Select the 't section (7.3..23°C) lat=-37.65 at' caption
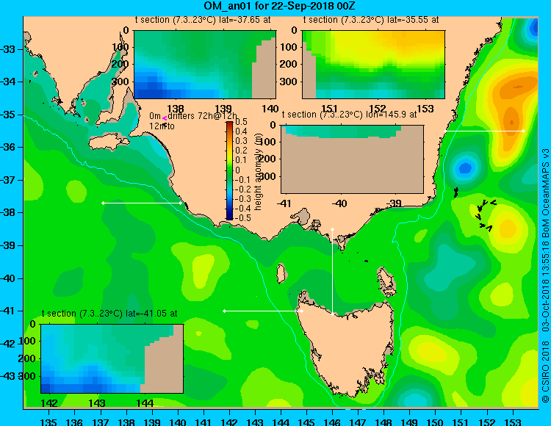 point(203,20)
